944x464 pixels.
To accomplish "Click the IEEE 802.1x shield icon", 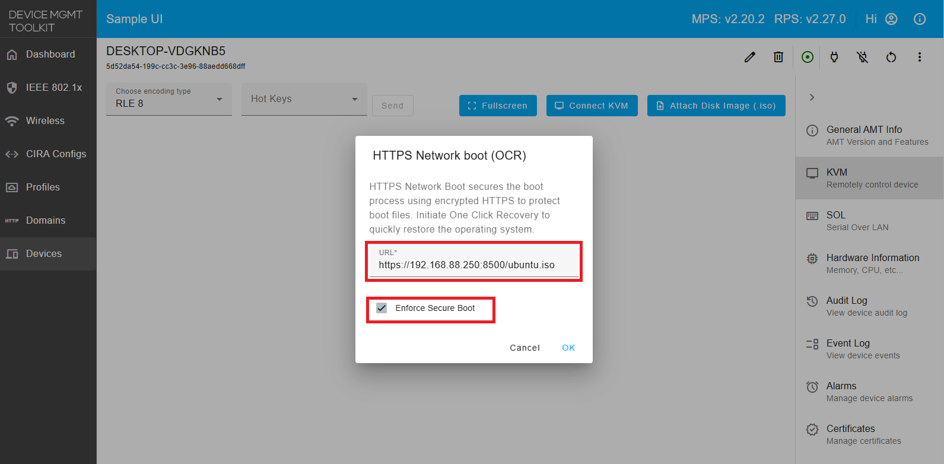I will tap(12, 88).
